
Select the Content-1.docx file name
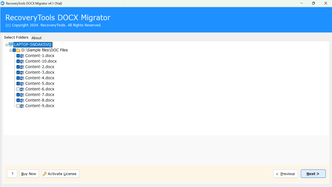click(x=40, y=56)
